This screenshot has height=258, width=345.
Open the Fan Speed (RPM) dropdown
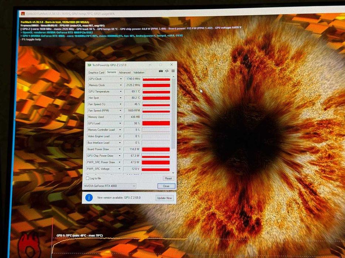(120, 111)
